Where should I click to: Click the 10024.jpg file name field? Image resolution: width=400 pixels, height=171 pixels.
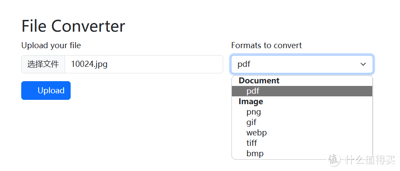point(144,64)
